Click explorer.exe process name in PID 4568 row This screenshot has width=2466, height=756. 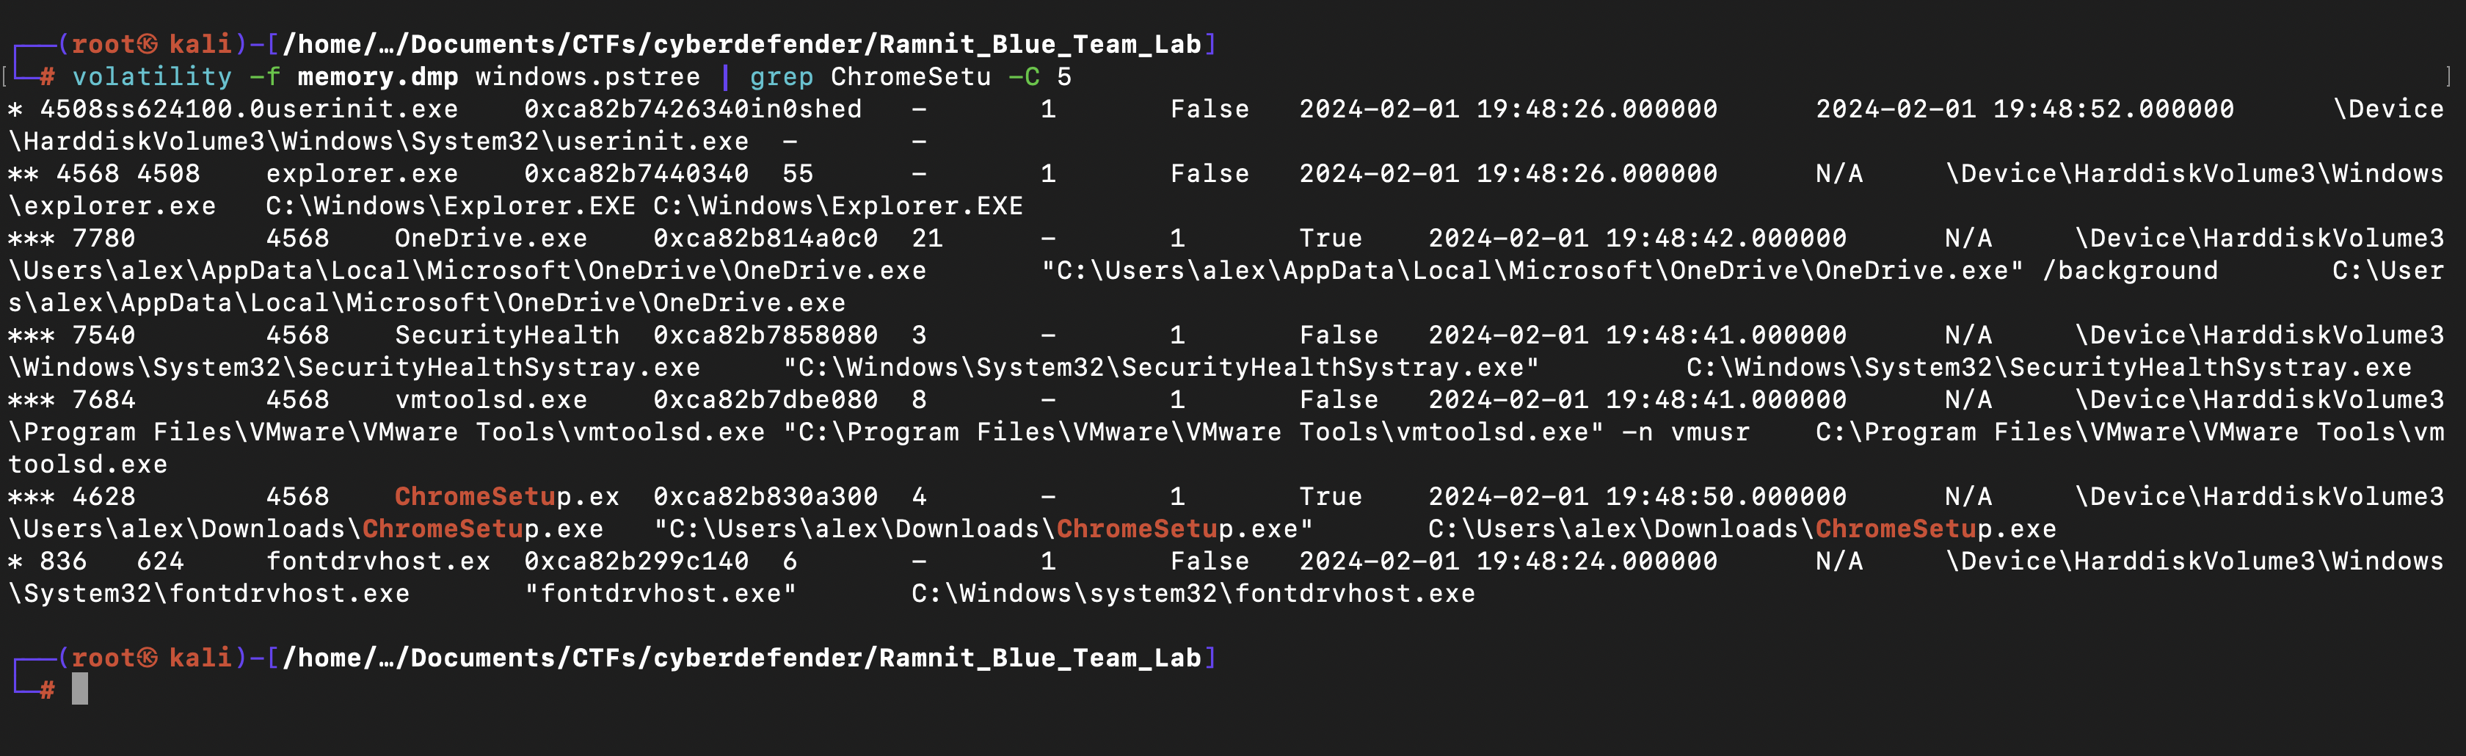point(362,173)
